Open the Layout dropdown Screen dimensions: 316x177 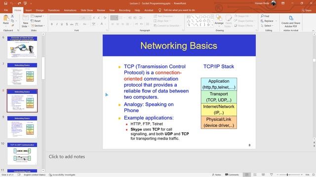38,16
